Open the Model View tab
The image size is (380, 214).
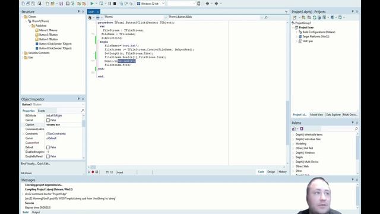click(316, 115)
